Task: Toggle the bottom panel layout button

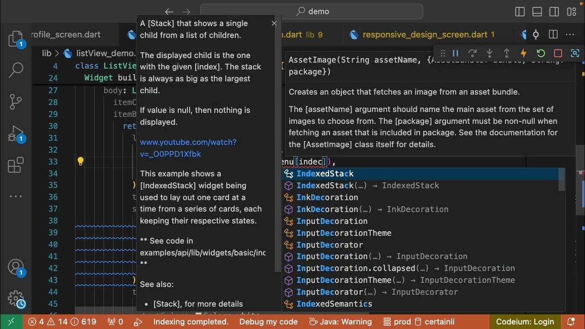Action: [x=537, y=11]
